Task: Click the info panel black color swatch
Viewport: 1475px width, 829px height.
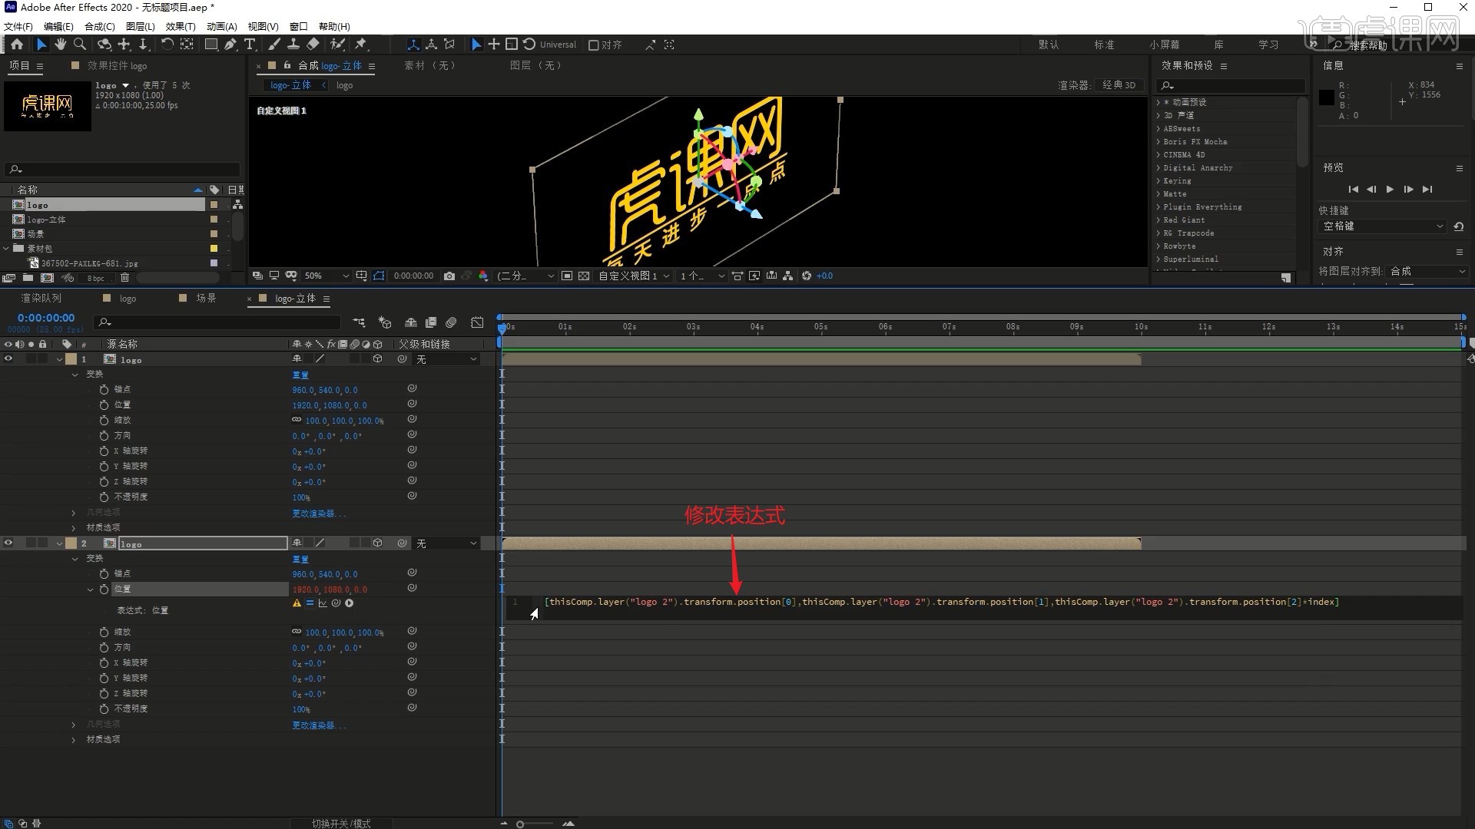Action: pos(1326,97)
